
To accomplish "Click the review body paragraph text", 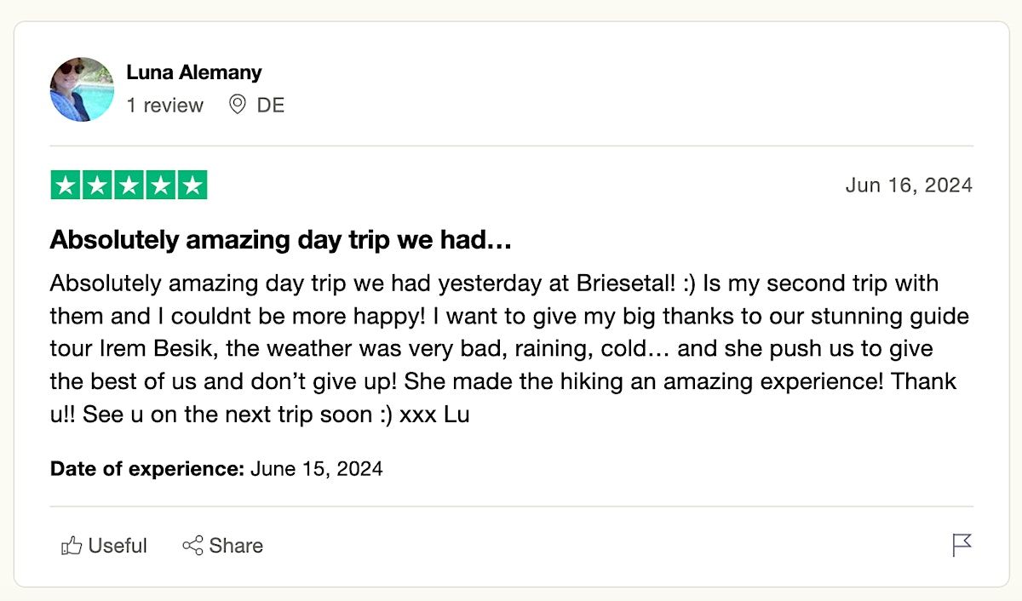I will [x=509, y=348].
